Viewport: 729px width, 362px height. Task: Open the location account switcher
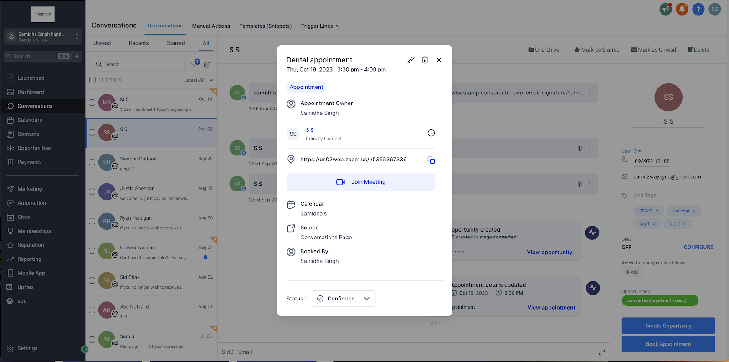[x=43, y=37]
